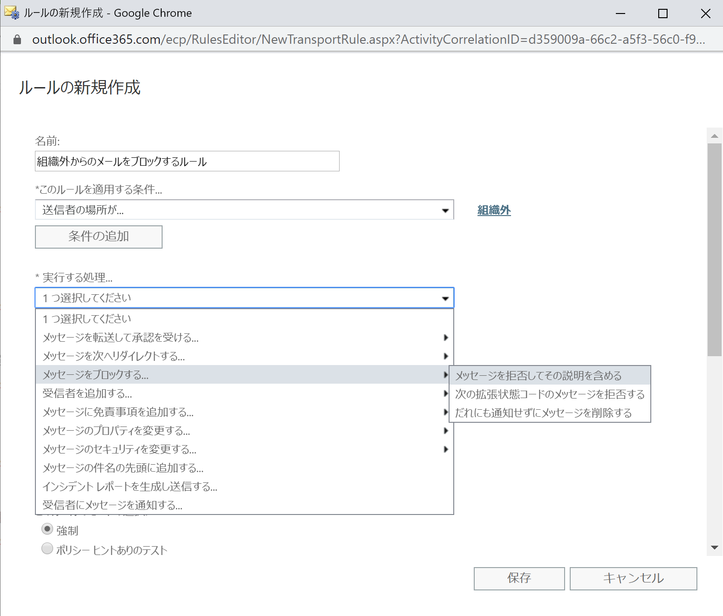Close the ルールの新規作成 Chrome window
723x616 pixels.
(x=706, y=14)
